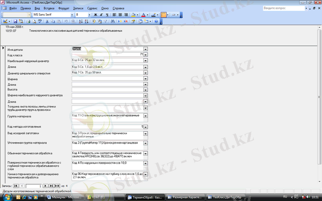Expand the 'Группа материала' dropdown
This screenshot has width=322, height=201.
145,116
